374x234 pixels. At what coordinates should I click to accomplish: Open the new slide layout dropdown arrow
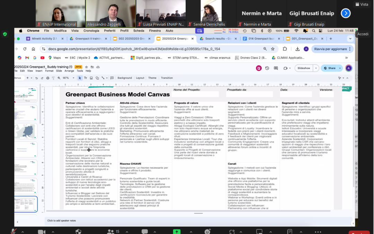click(31, 78)
